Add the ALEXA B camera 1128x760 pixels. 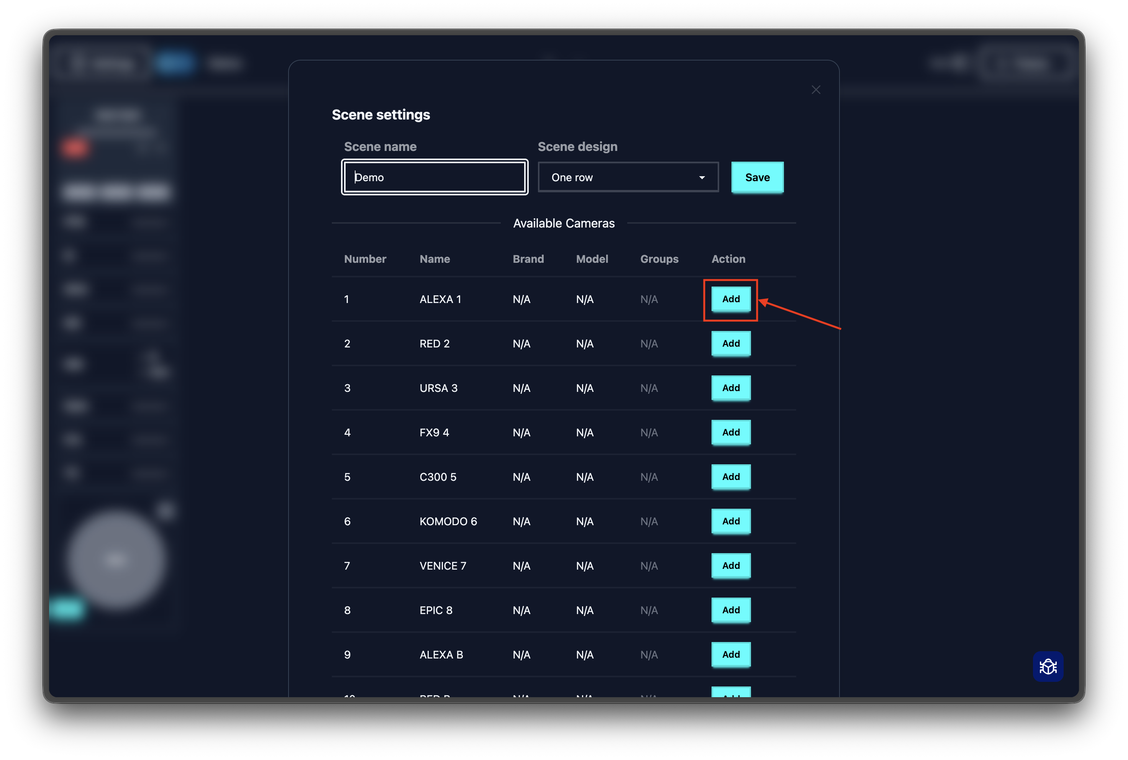(x=731, y=655)
